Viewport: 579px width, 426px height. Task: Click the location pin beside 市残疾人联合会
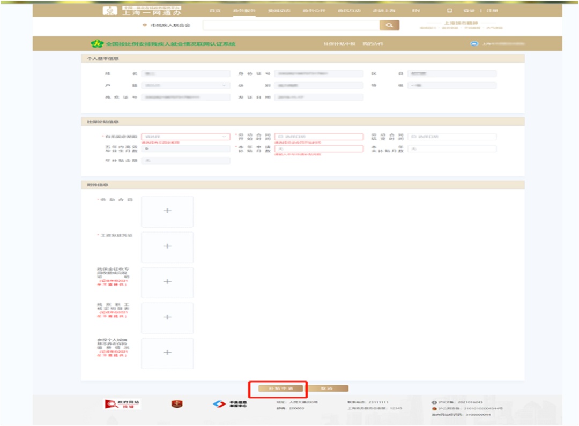145,25
